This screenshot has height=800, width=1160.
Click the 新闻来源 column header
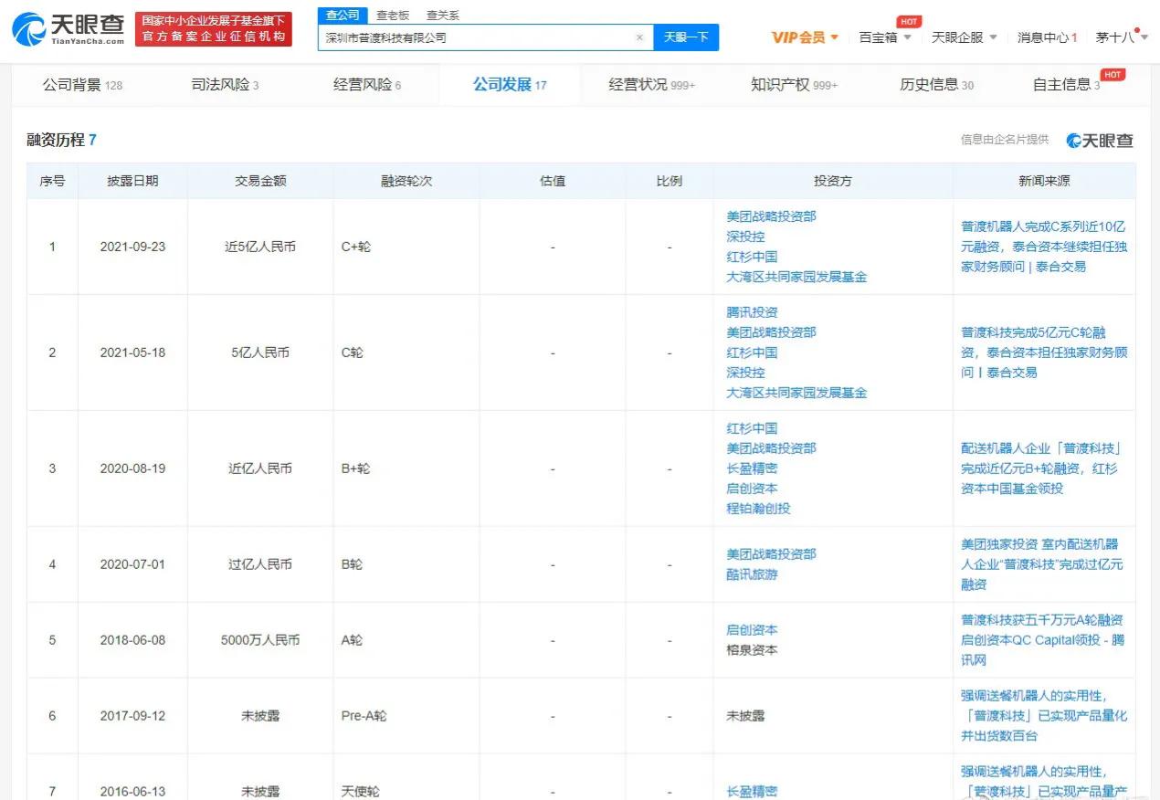(1044, 181)
